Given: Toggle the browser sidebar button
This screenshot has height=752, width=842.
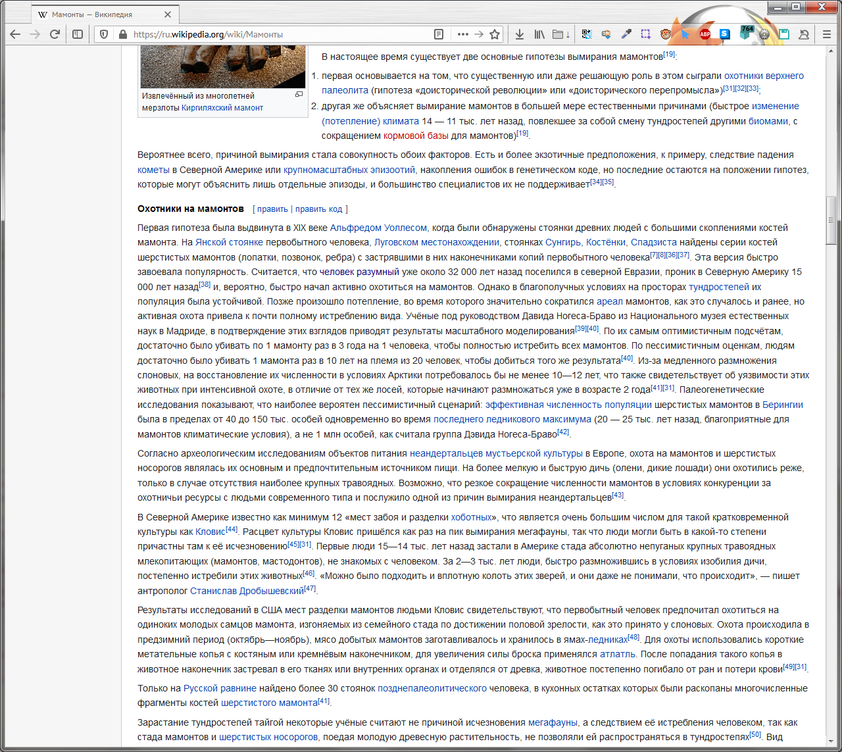Looking at the screenshot, I should pos(78,34).
